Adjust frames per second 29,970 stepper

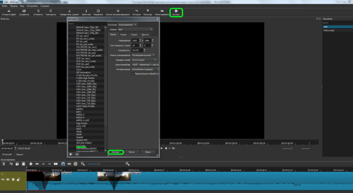[144, 50]
